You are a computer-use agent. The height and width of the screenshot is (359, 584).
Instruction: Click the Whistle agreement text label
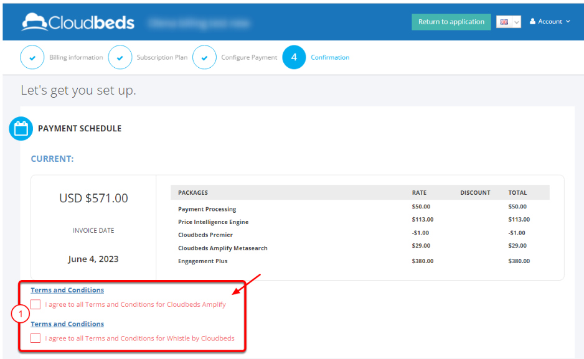(x=139, y=338)
